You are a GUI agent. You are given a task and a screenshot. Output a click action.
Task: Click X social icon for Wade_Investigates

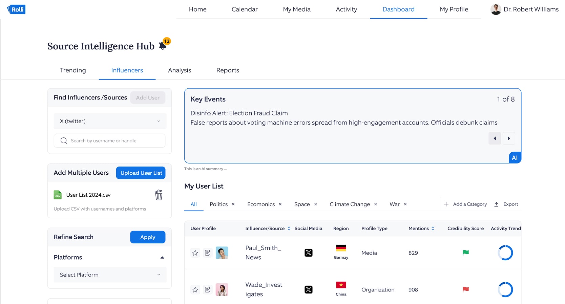(x=309, y=290)
